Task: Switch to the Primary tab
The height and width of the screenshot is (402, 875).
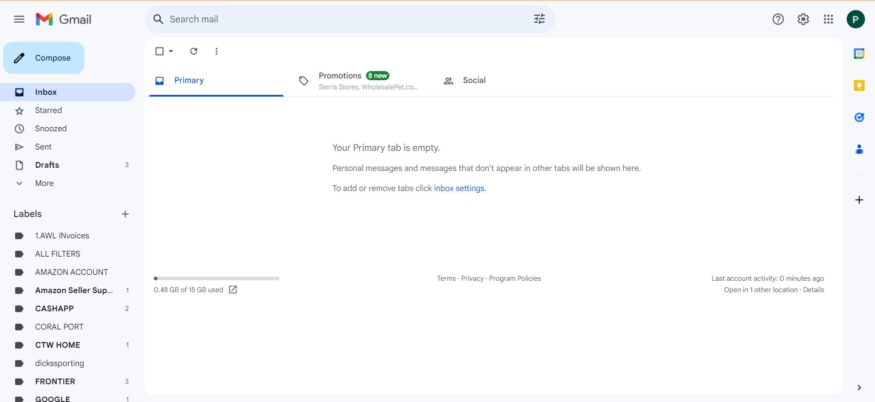Action: click(x=216, y=81)
